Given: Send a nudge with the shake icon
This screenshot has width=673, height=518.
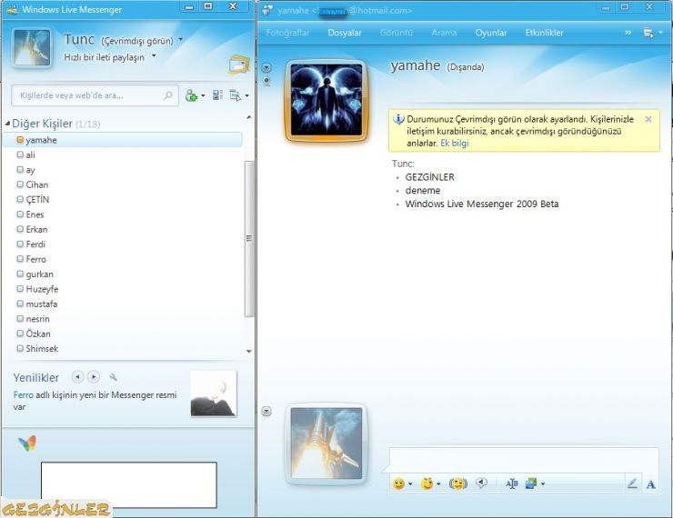Looking at the screenshot, I should click(x=458, y=483).
